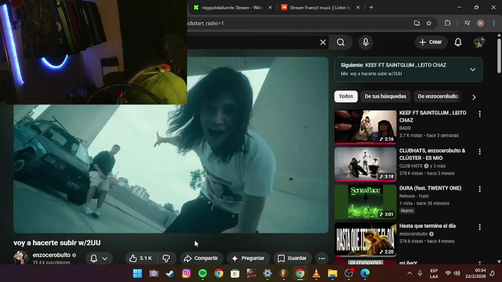Open options menu for CLUBHATS ES MIO video
The image size is (502, 282).
coord(479,152)
